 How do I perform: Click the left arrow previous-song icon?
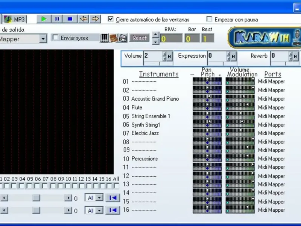[x=84, y=19]
